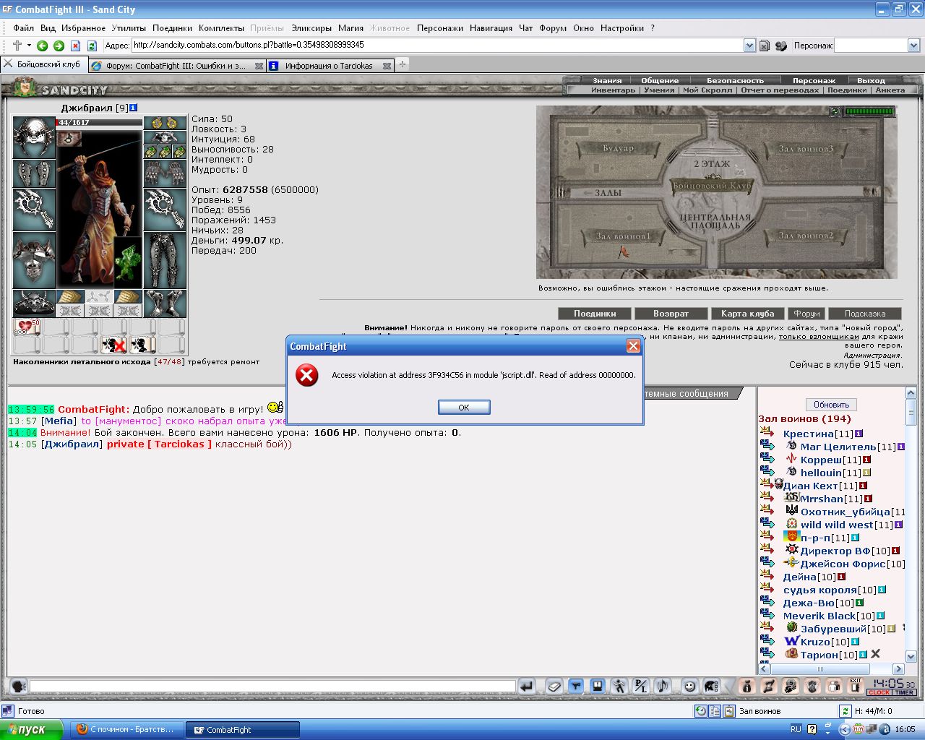
Task: Click the left-hand weapon slot
Action: (x=34, y=210)
